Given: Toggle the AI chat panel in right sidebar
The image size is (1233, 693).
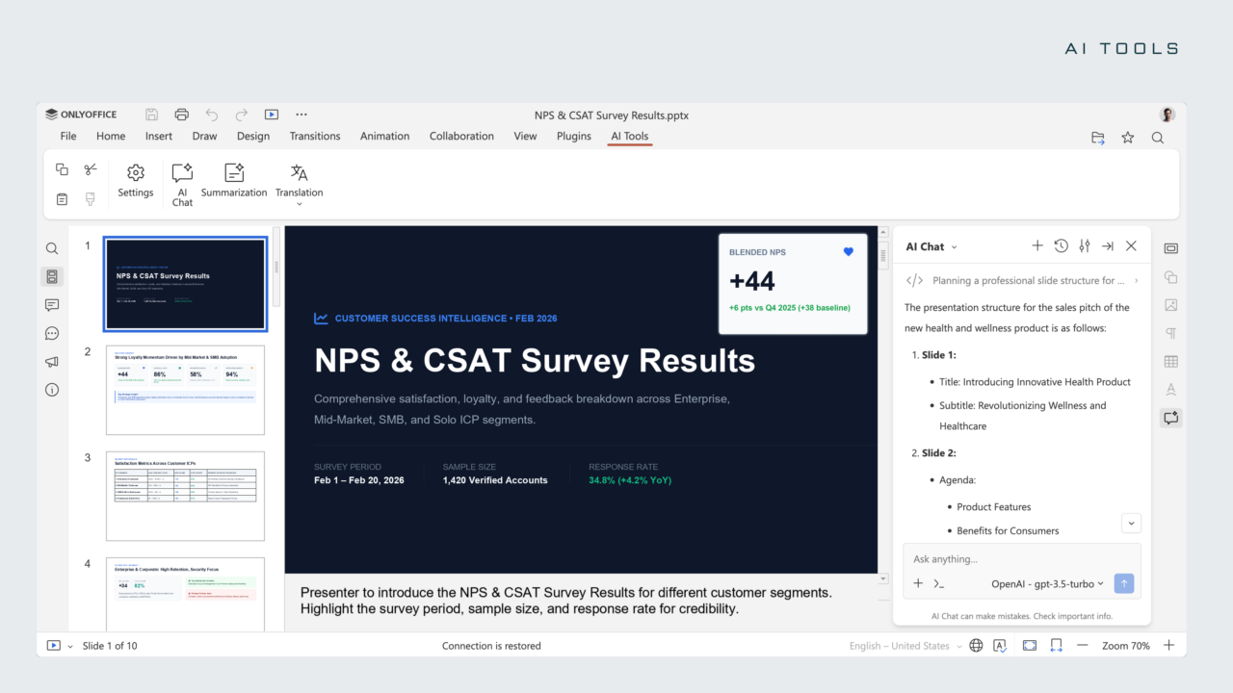Looking at the screenshot, I should point(1171,418).
